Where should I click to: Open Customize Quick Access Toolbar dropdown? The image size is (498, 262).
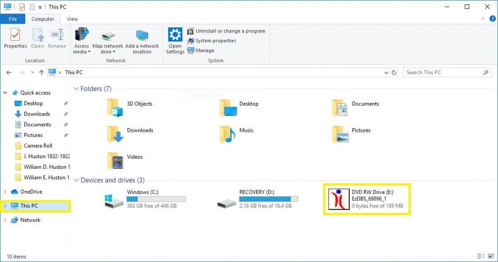[x=40, y=7]
